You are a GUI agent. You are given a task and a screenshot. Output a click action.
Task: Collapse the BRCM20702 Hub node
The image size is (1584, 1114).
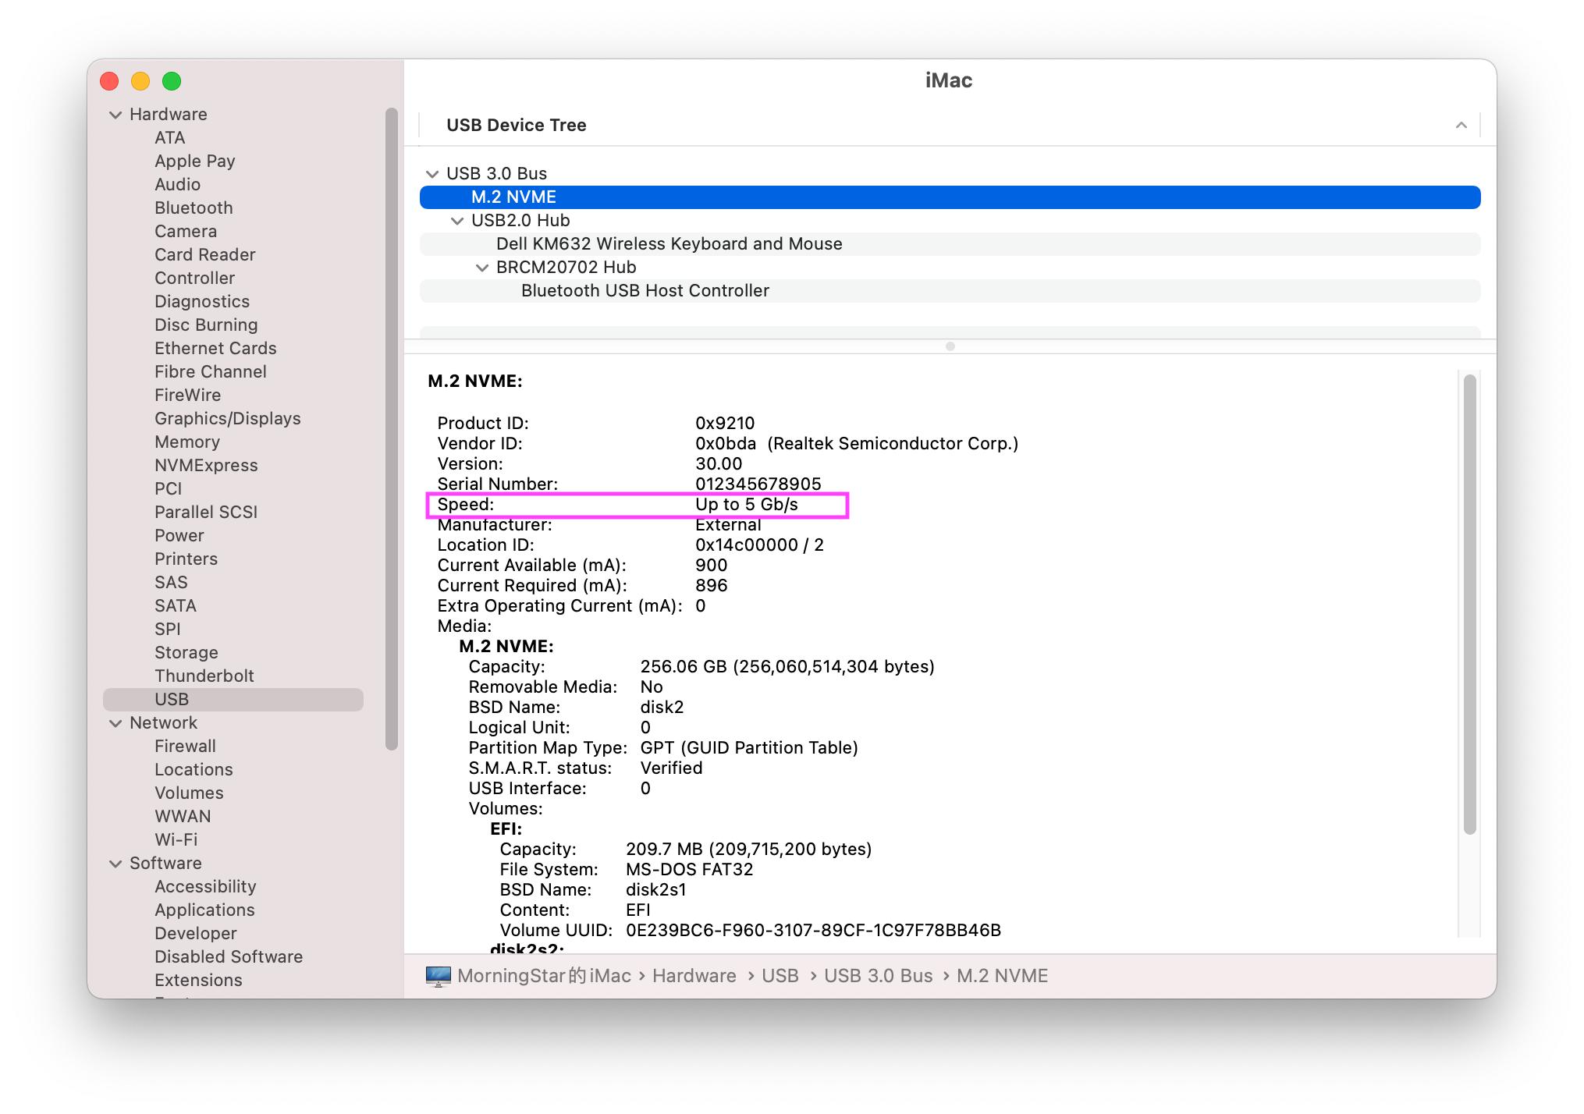482,268
